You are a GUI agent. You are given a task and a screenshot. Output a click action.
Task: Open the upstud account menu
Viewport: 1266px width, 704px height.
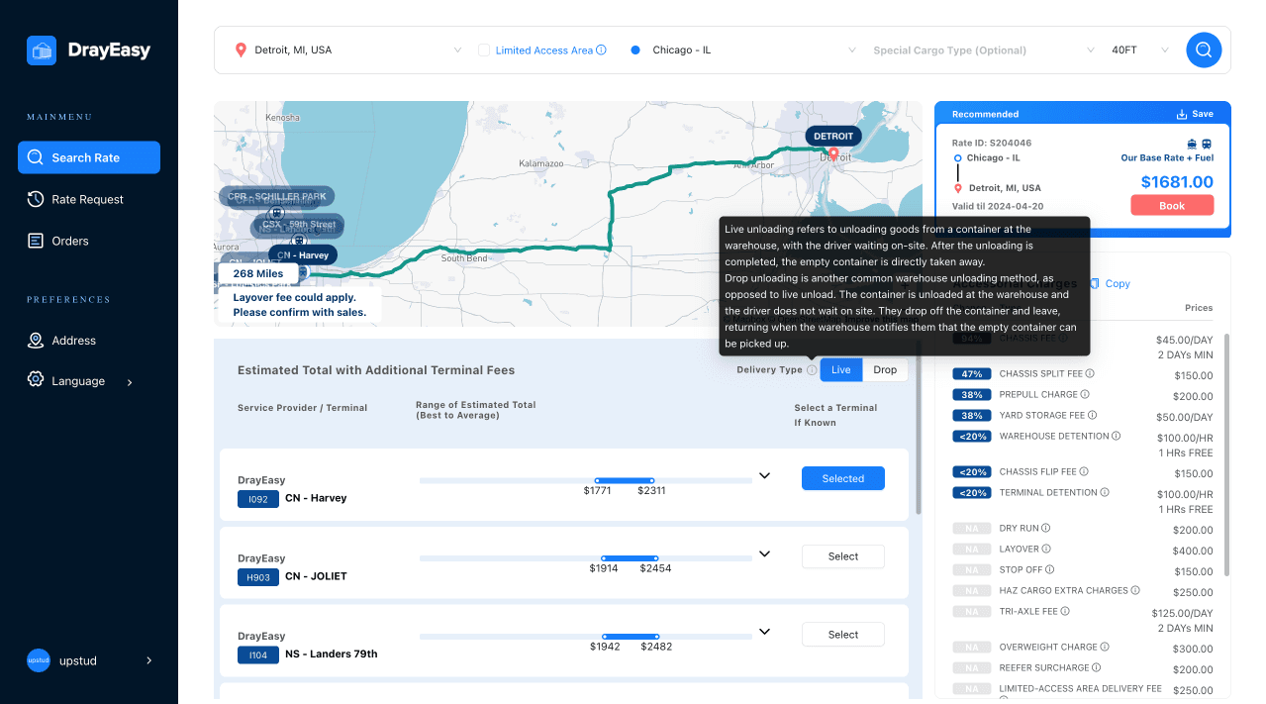point(89,660)
